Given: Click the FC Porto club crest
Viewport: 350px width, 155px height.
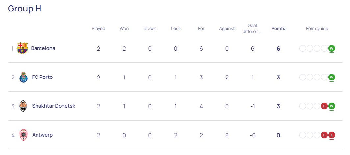Looking at the screenshot, I should (x=23, y=77).
